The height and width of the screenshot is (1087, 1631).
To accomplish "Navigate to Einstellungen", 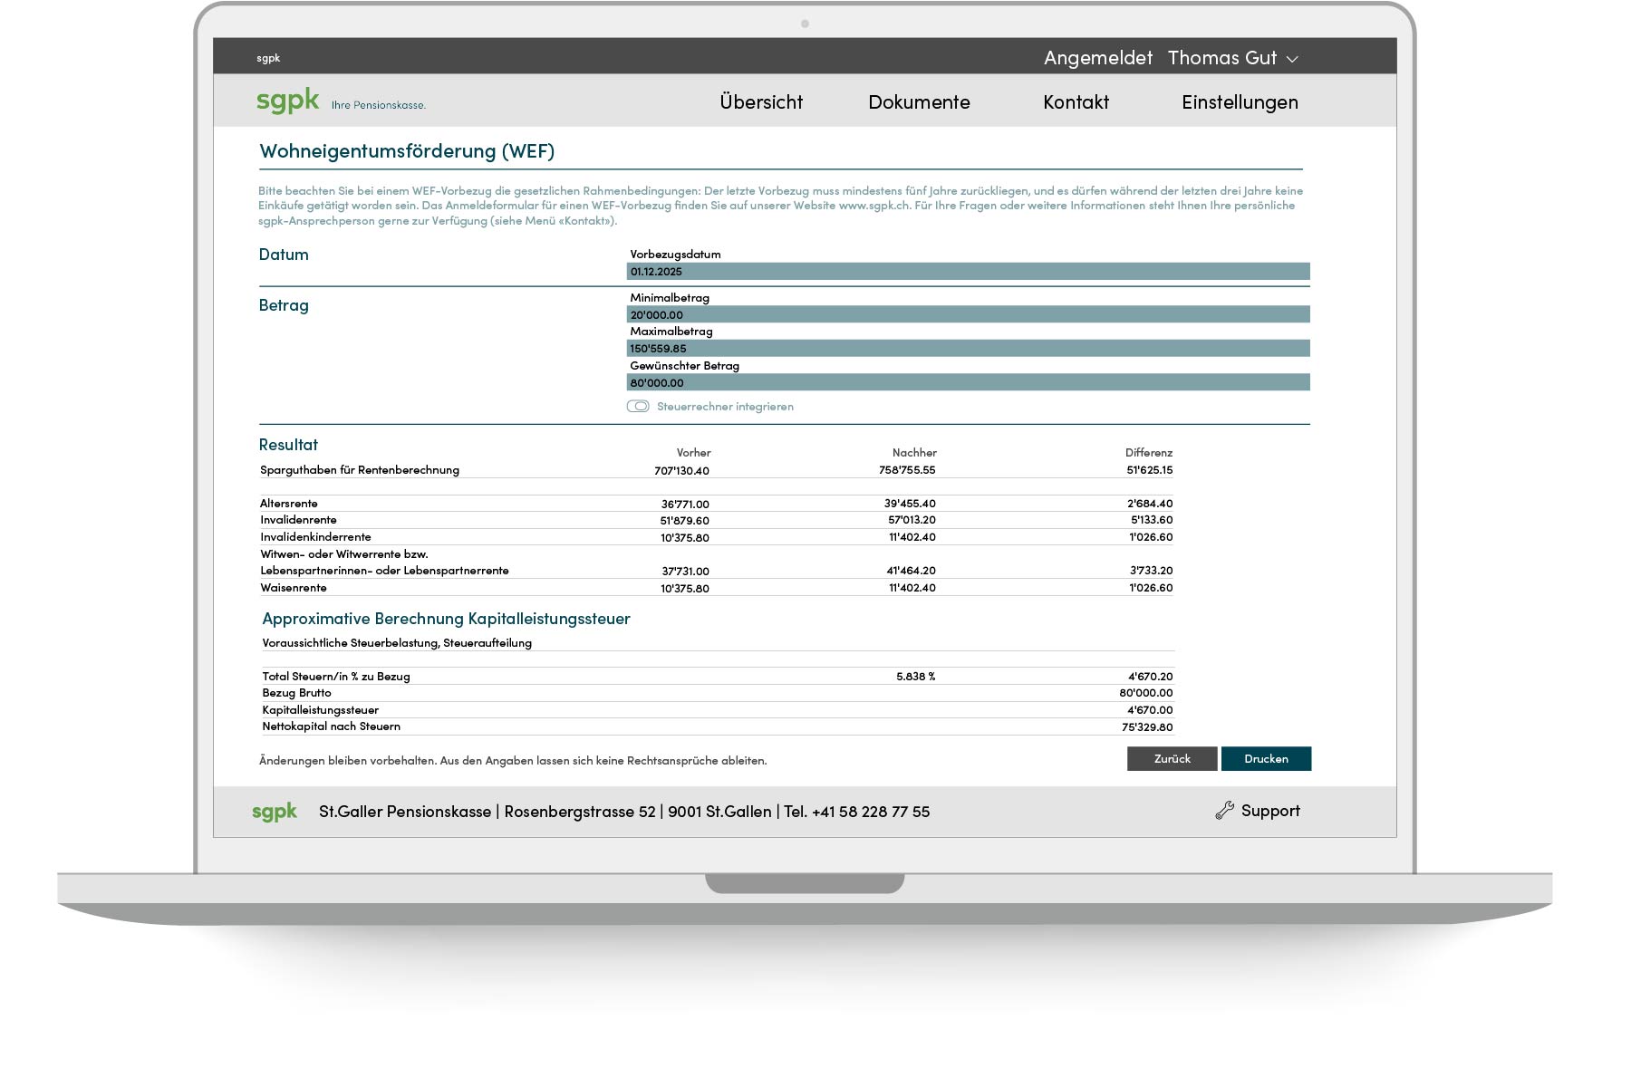I will tap(1240, 102).
